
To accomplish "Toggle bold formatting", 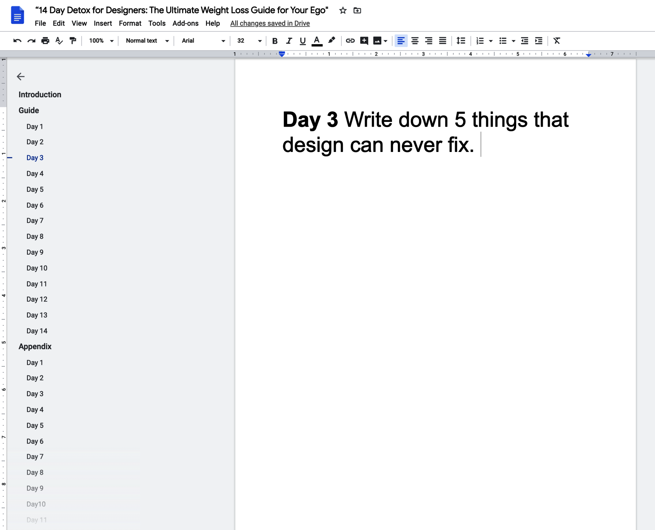I will pos(275,41).
